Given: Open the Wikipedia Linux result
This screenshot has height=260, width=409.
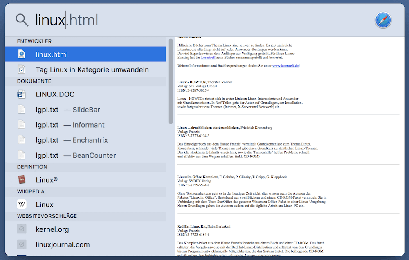Looking at the screenshot, I should 85,204.
